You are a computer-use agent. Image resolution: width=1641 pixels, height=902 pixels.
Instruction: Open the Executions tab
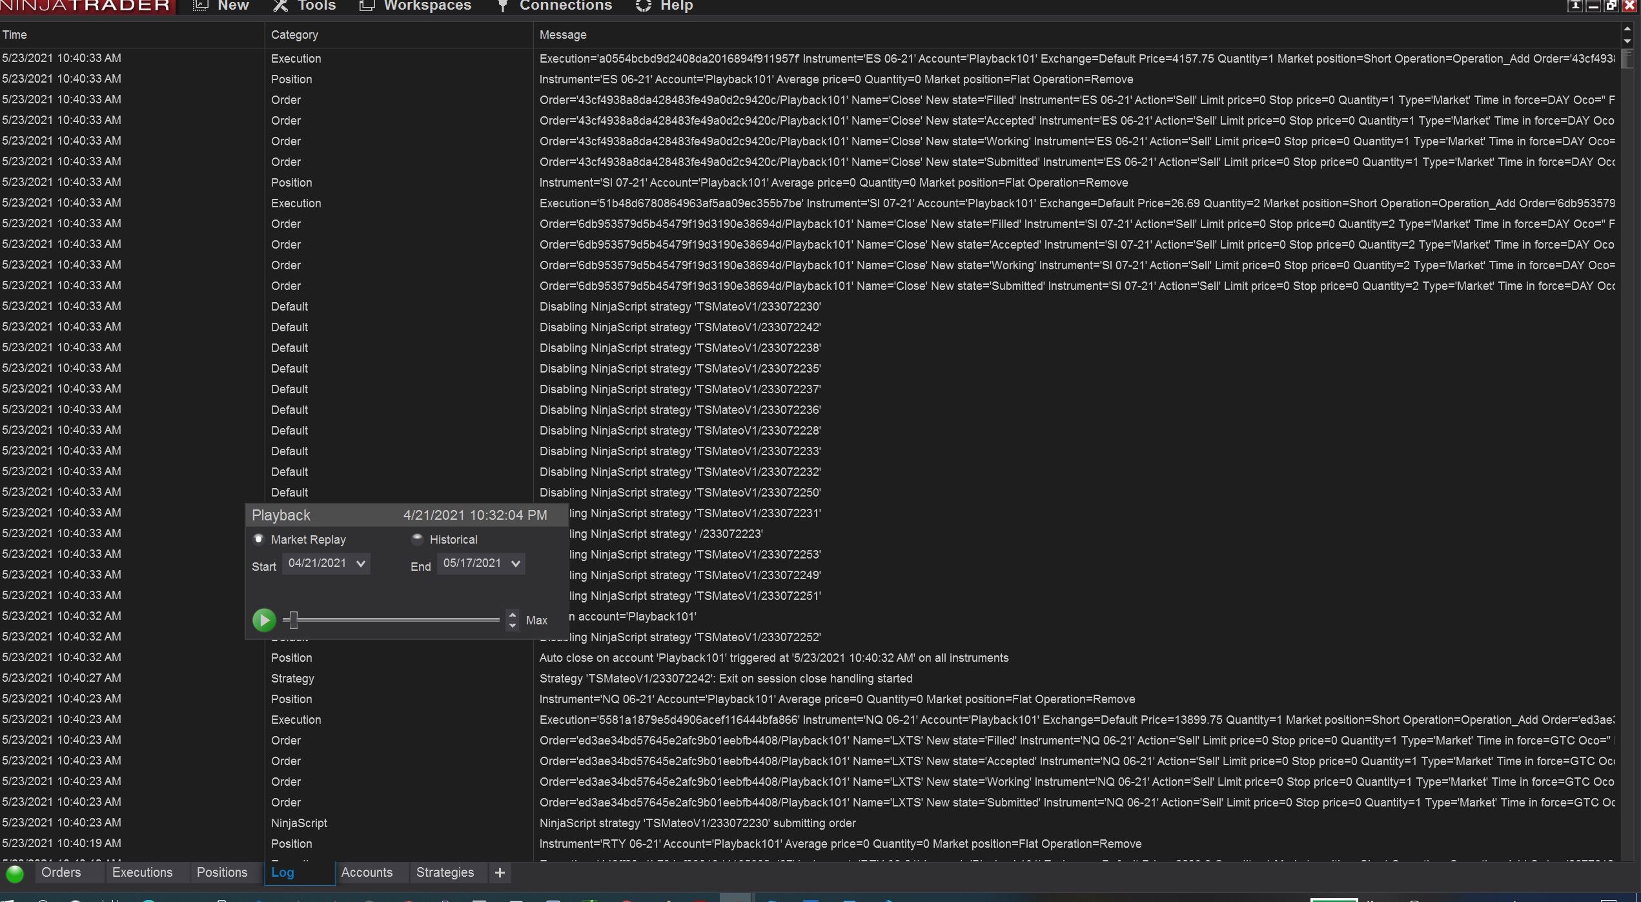pos(142,872)
